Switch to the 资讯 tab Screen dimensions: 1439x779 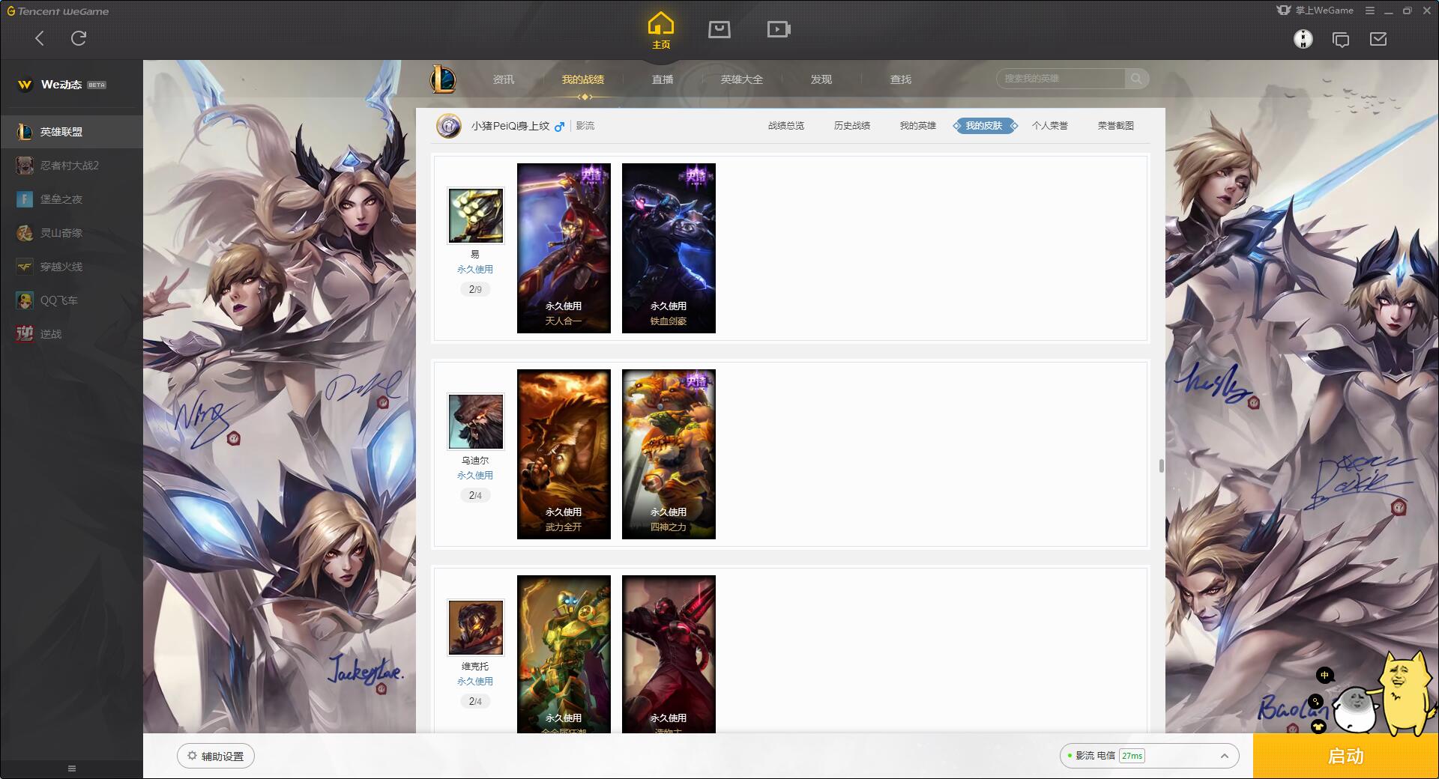504,79
